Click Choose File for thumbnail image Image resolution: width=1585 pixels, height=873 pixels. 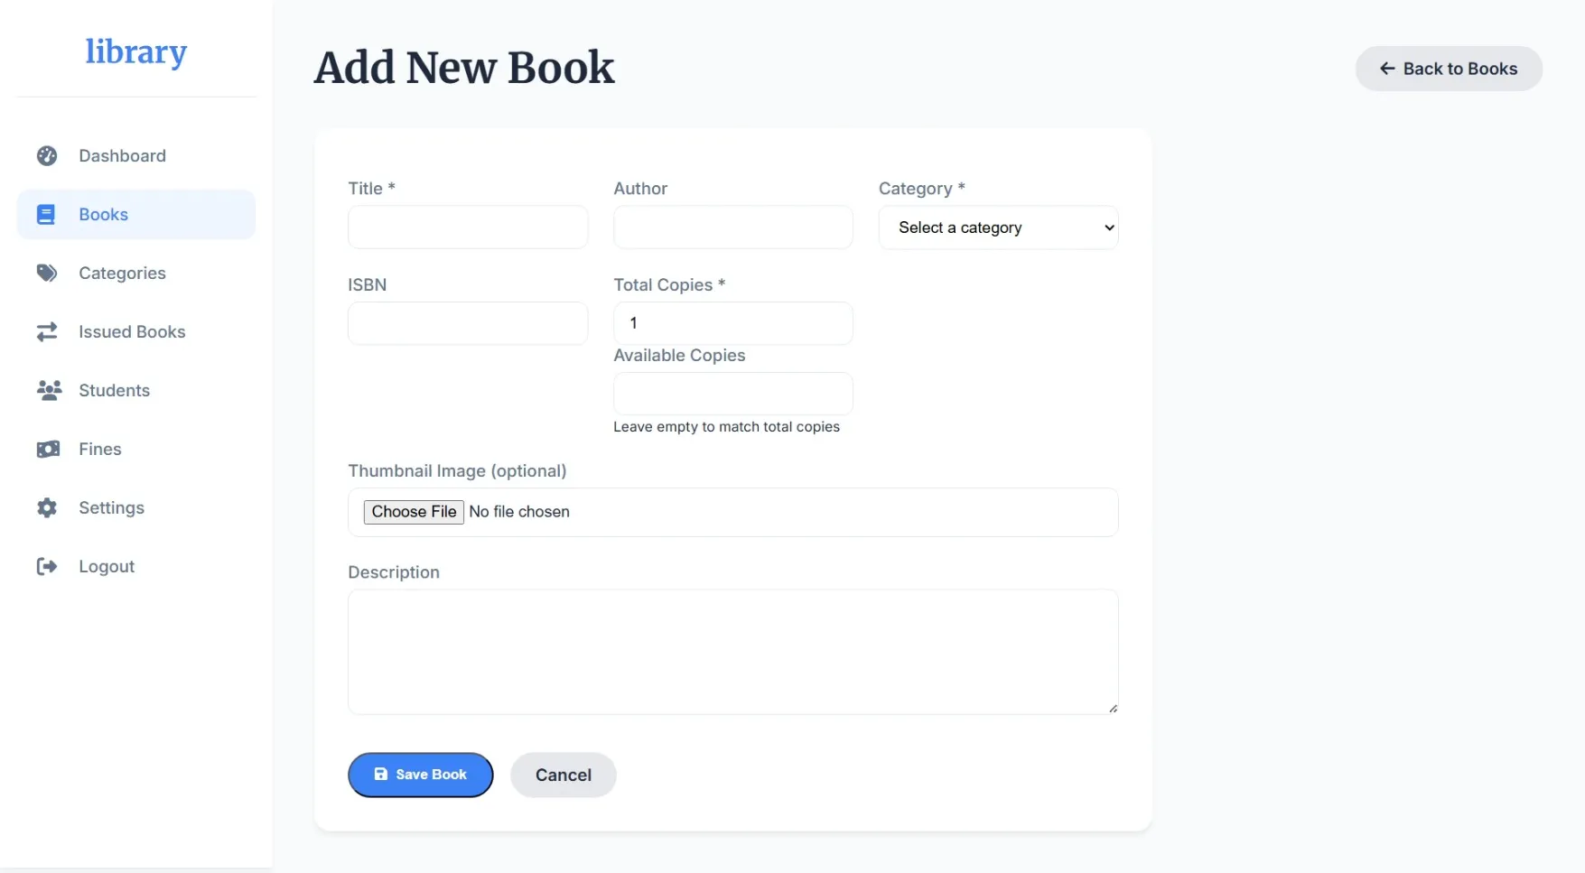(413, 511)
